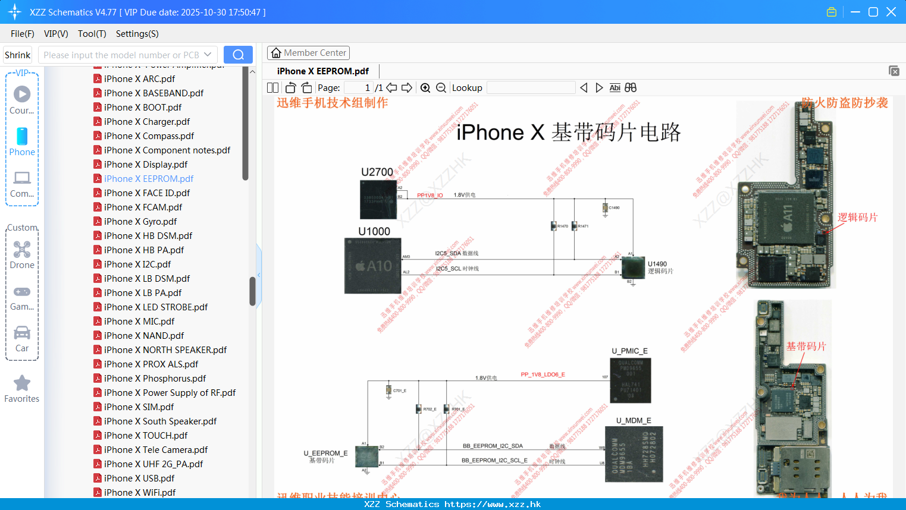Image resolution: width=906 pixels, height=510 pixels.
Task: Open iPhone X TOUCH.pdf
Action: 146,435
